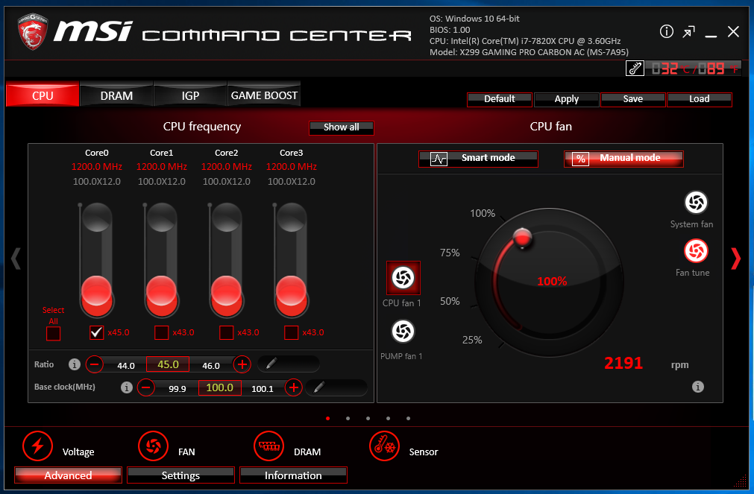Click the 45.0 ratio value field

[168, 365]
